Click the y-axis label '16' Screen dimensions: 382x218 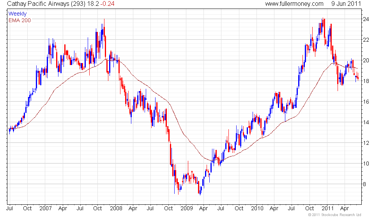pyautogui.click(x=366, y=102)
